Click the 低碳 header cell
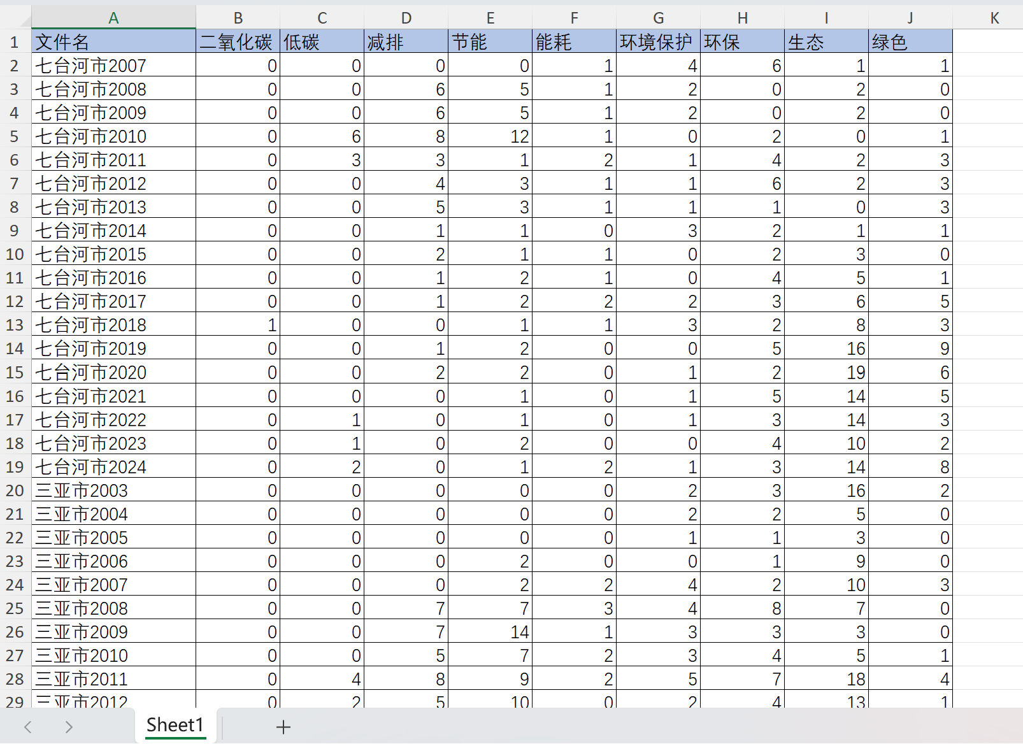This screenshot has height=744, width=1023. [x=322, y=42]
